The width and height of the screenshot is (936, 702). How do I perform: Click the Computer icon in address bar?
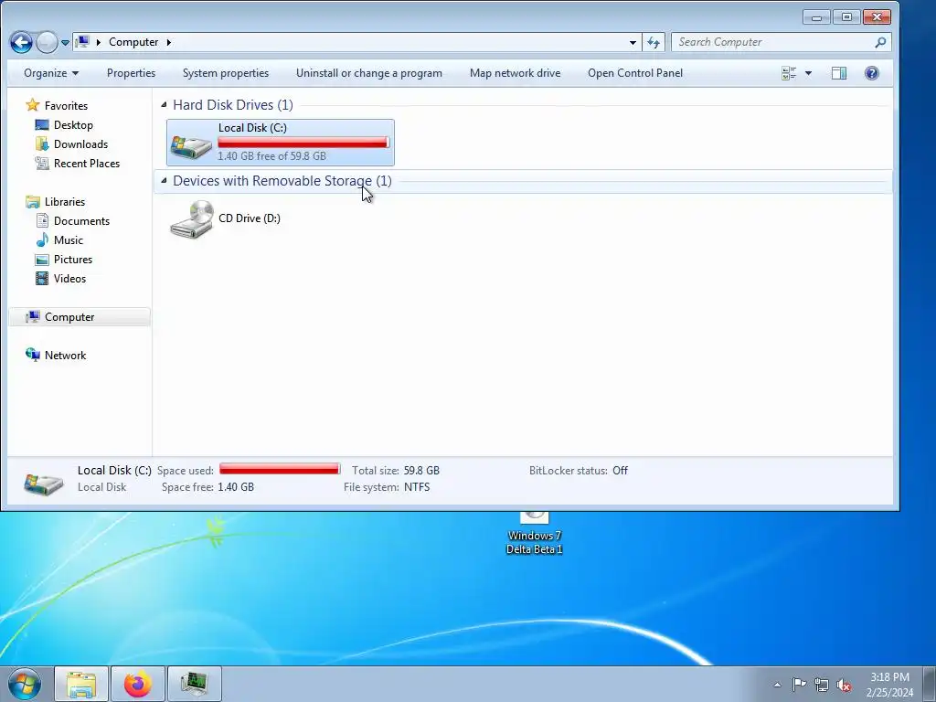[82, 42]
